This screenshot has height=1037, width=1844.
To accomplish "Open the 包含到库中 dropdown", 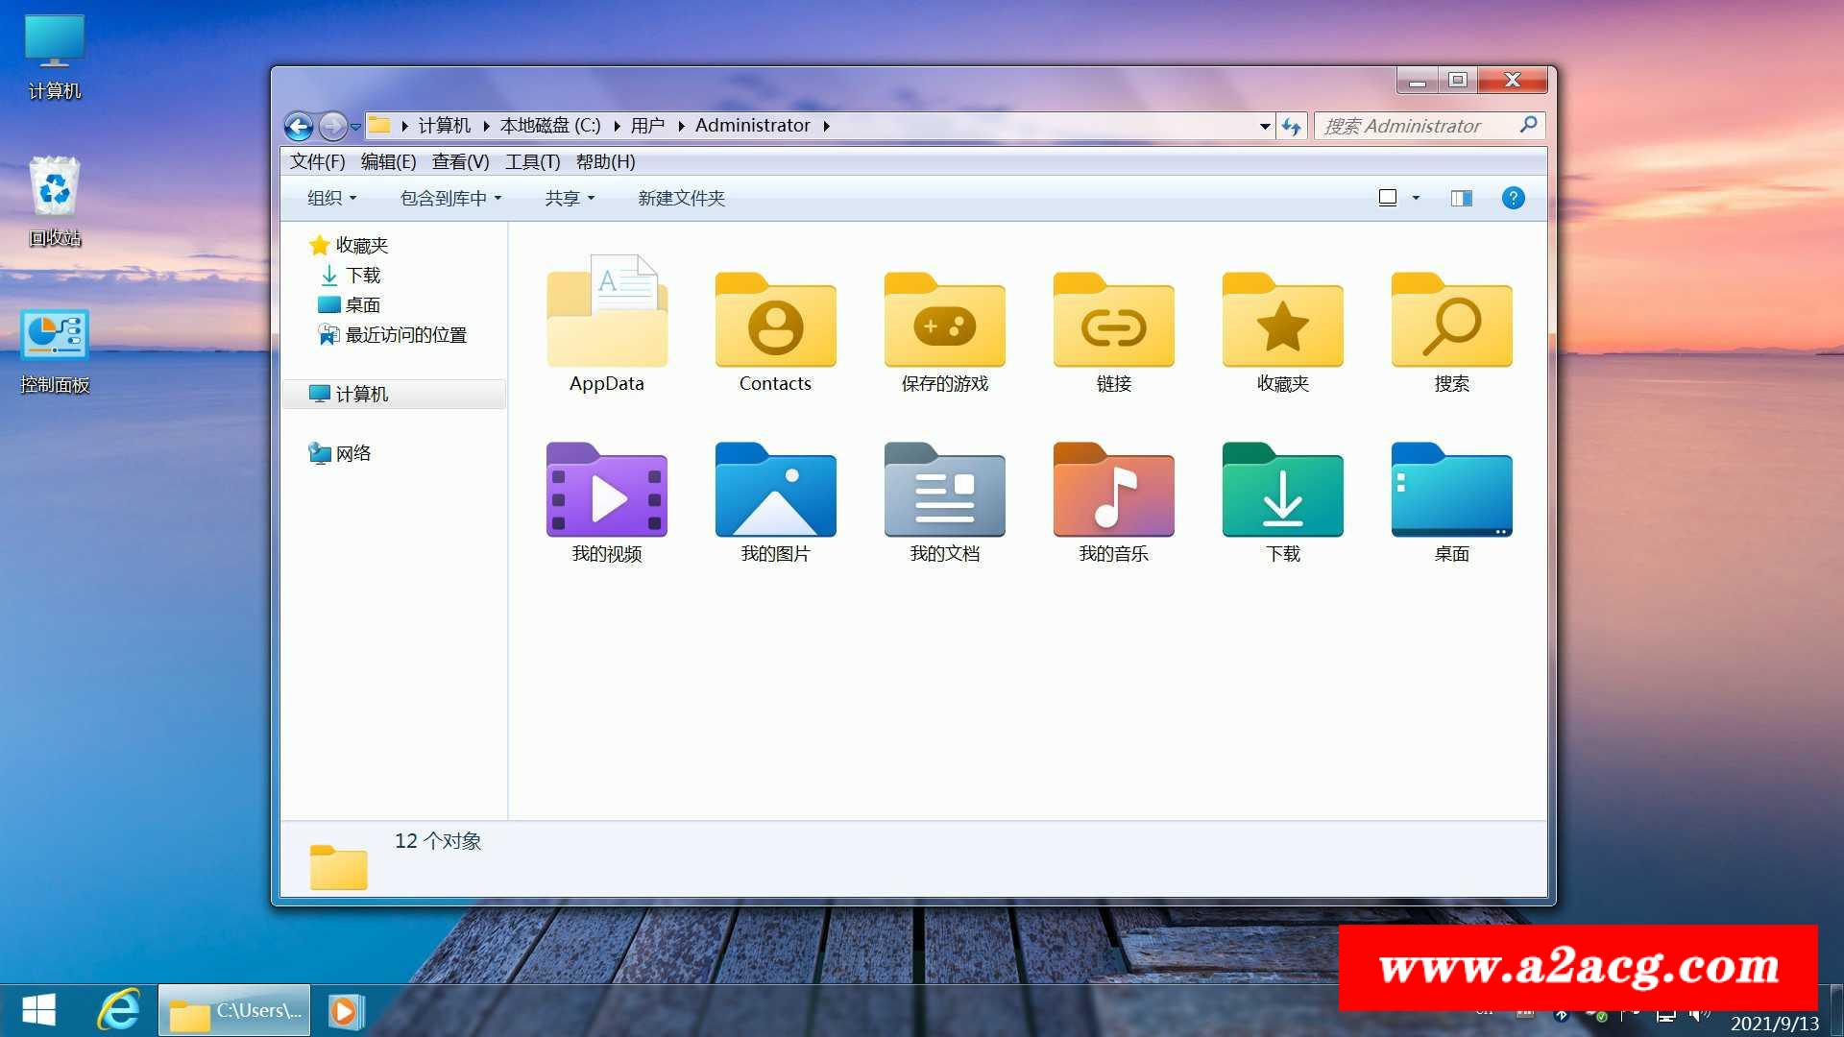I will (x=450, y=198).
